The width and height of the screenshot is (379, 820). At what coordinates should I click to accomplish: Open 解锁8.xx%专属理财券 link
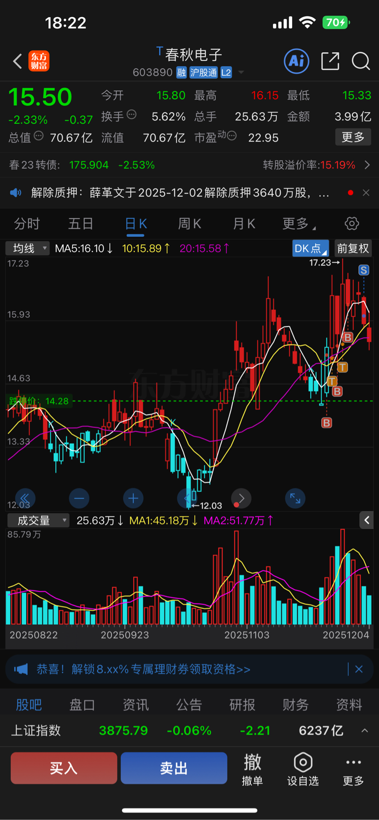(x=144, y=669)
